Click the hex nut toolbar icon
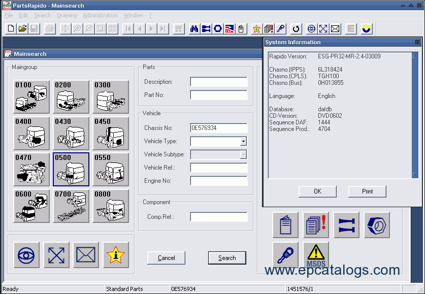This screenshot has height=294, width=425. tap(218, 28)
